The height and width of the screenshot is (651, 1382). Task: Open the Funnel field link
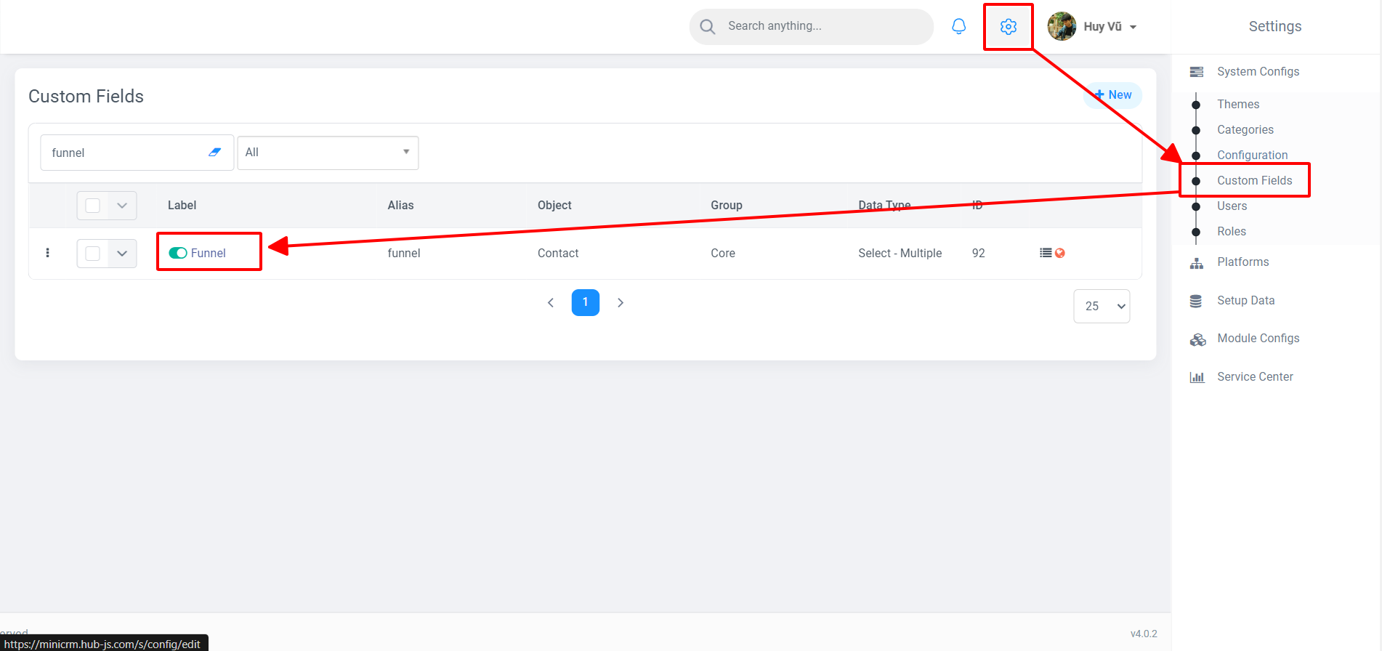209,253
